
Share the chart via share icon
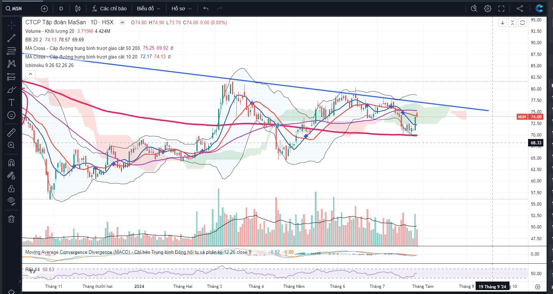click(520, 9)
